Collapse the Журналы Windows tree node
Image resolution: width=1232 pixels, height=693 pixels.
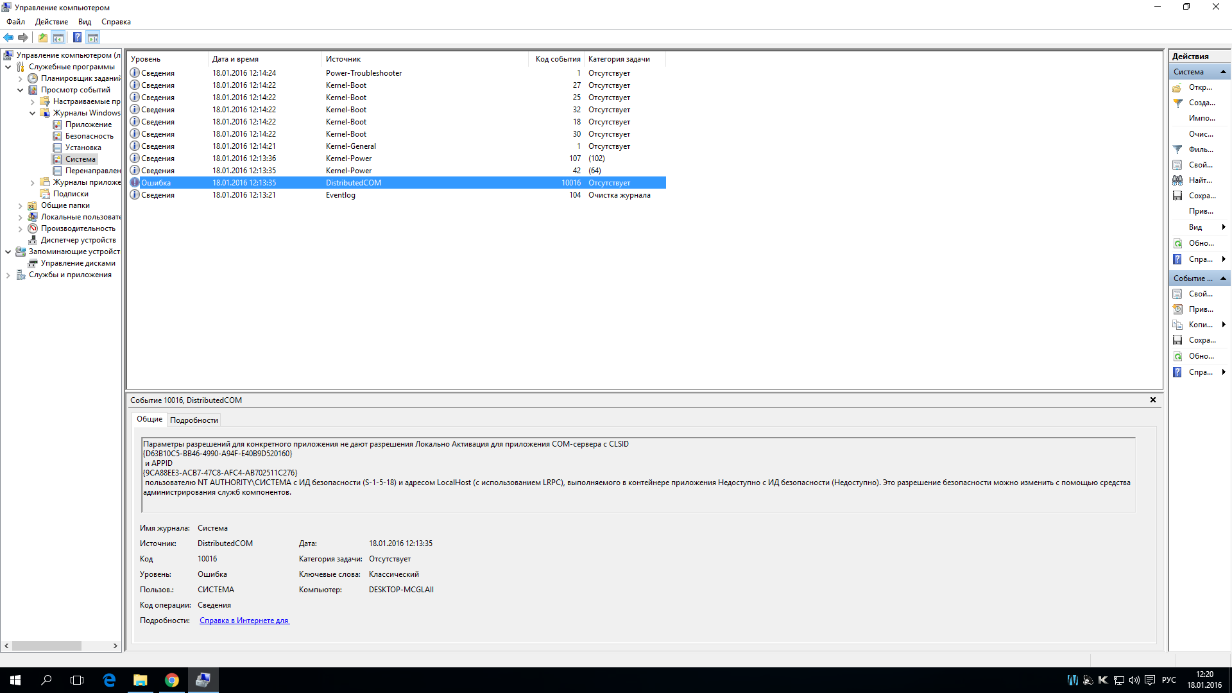(33, 113)
